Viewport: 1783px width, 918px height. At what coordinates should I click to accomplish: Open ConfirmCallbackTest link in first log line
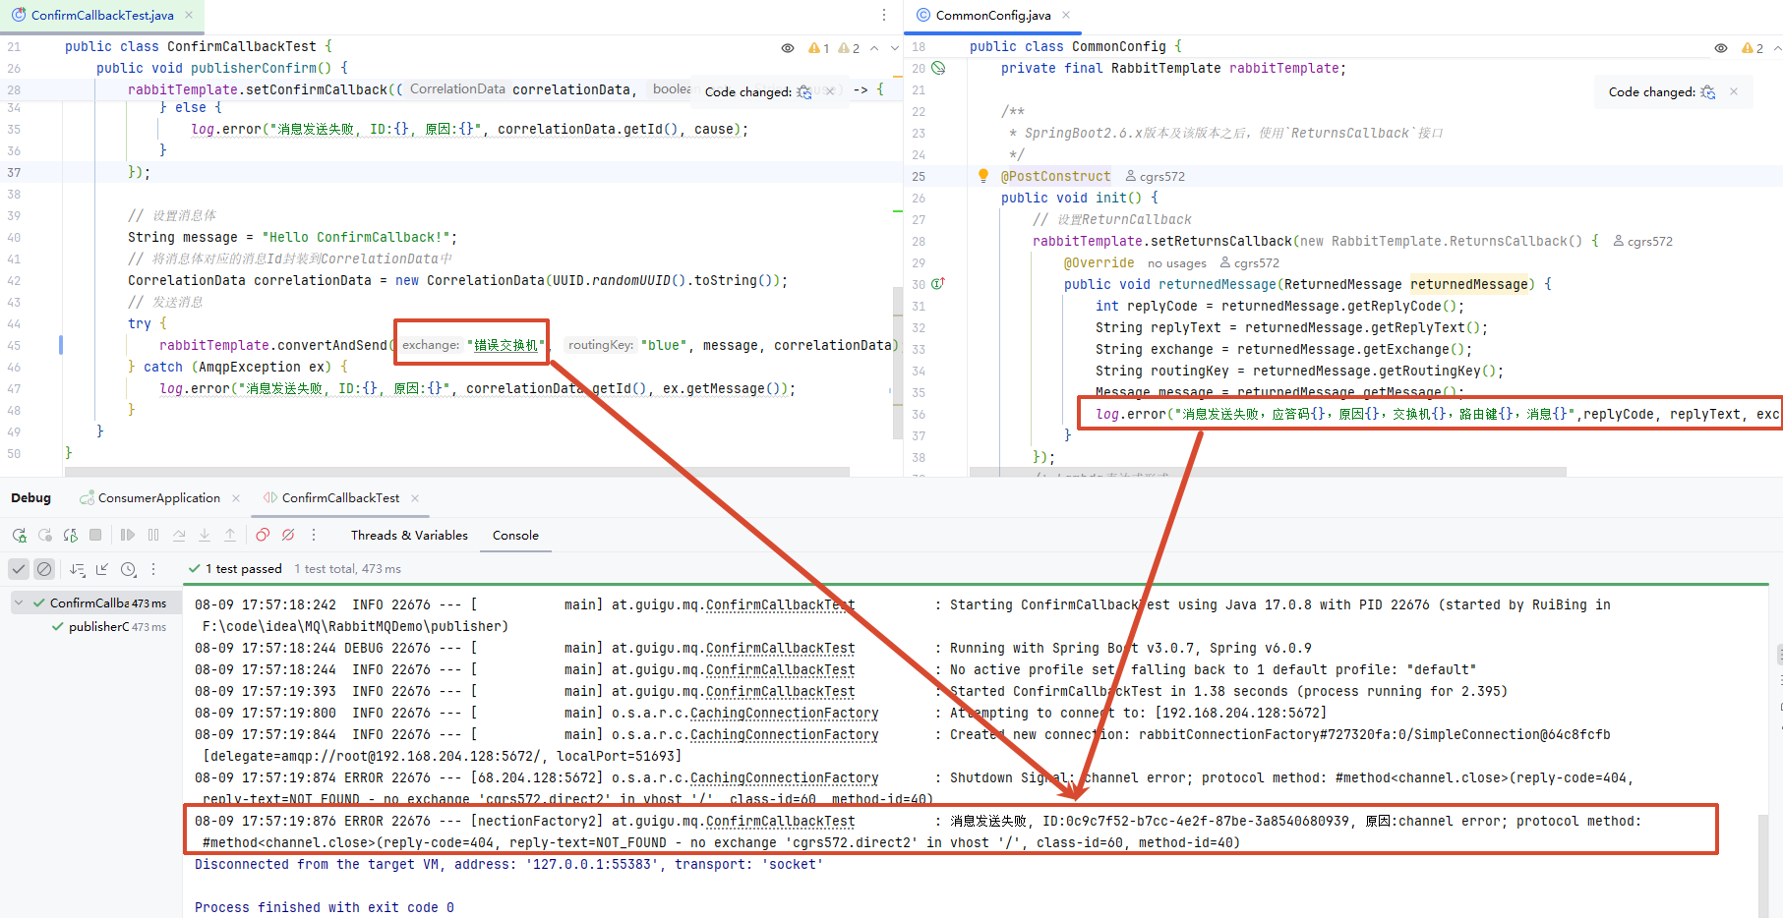780,605
